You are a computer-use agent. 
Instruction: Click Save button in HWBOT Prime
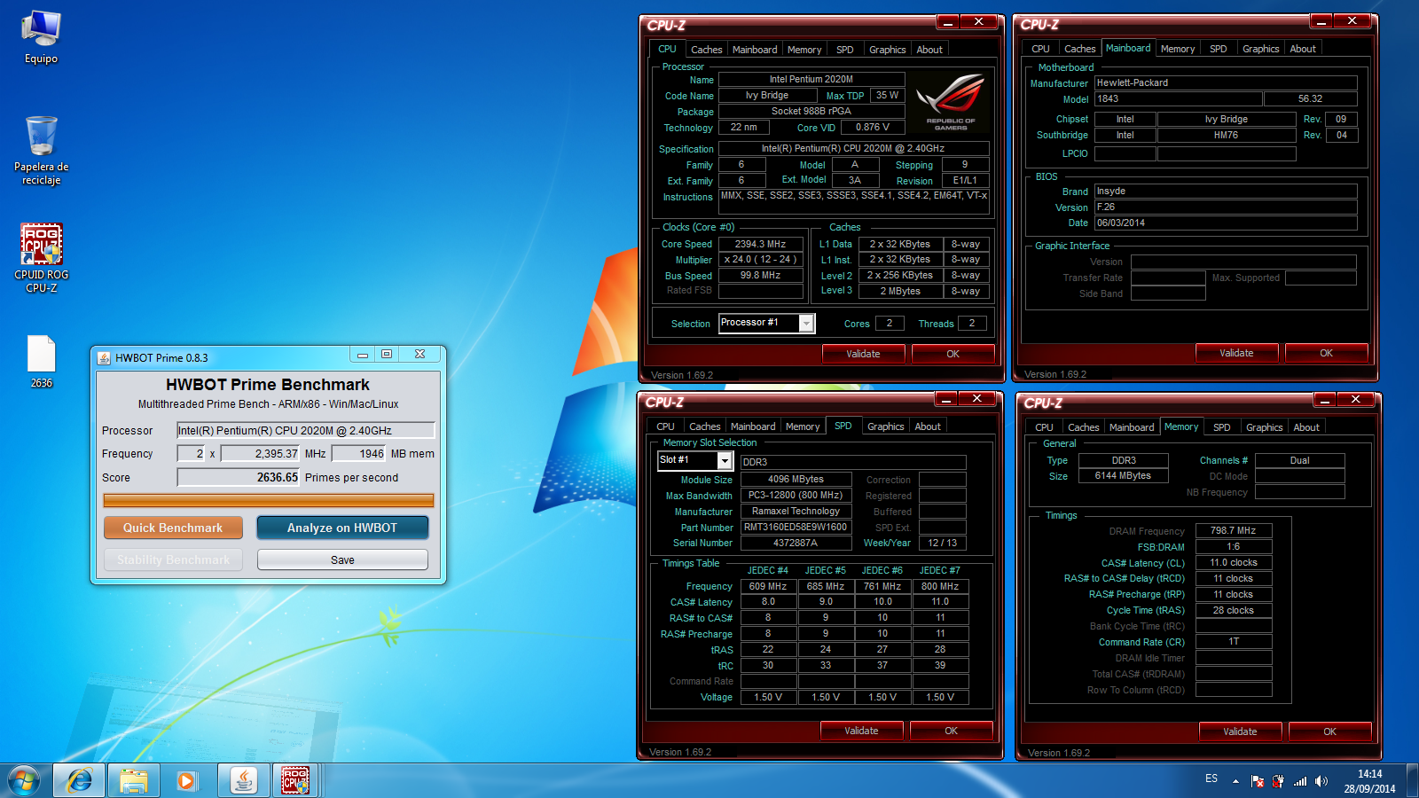pos(342,560)
